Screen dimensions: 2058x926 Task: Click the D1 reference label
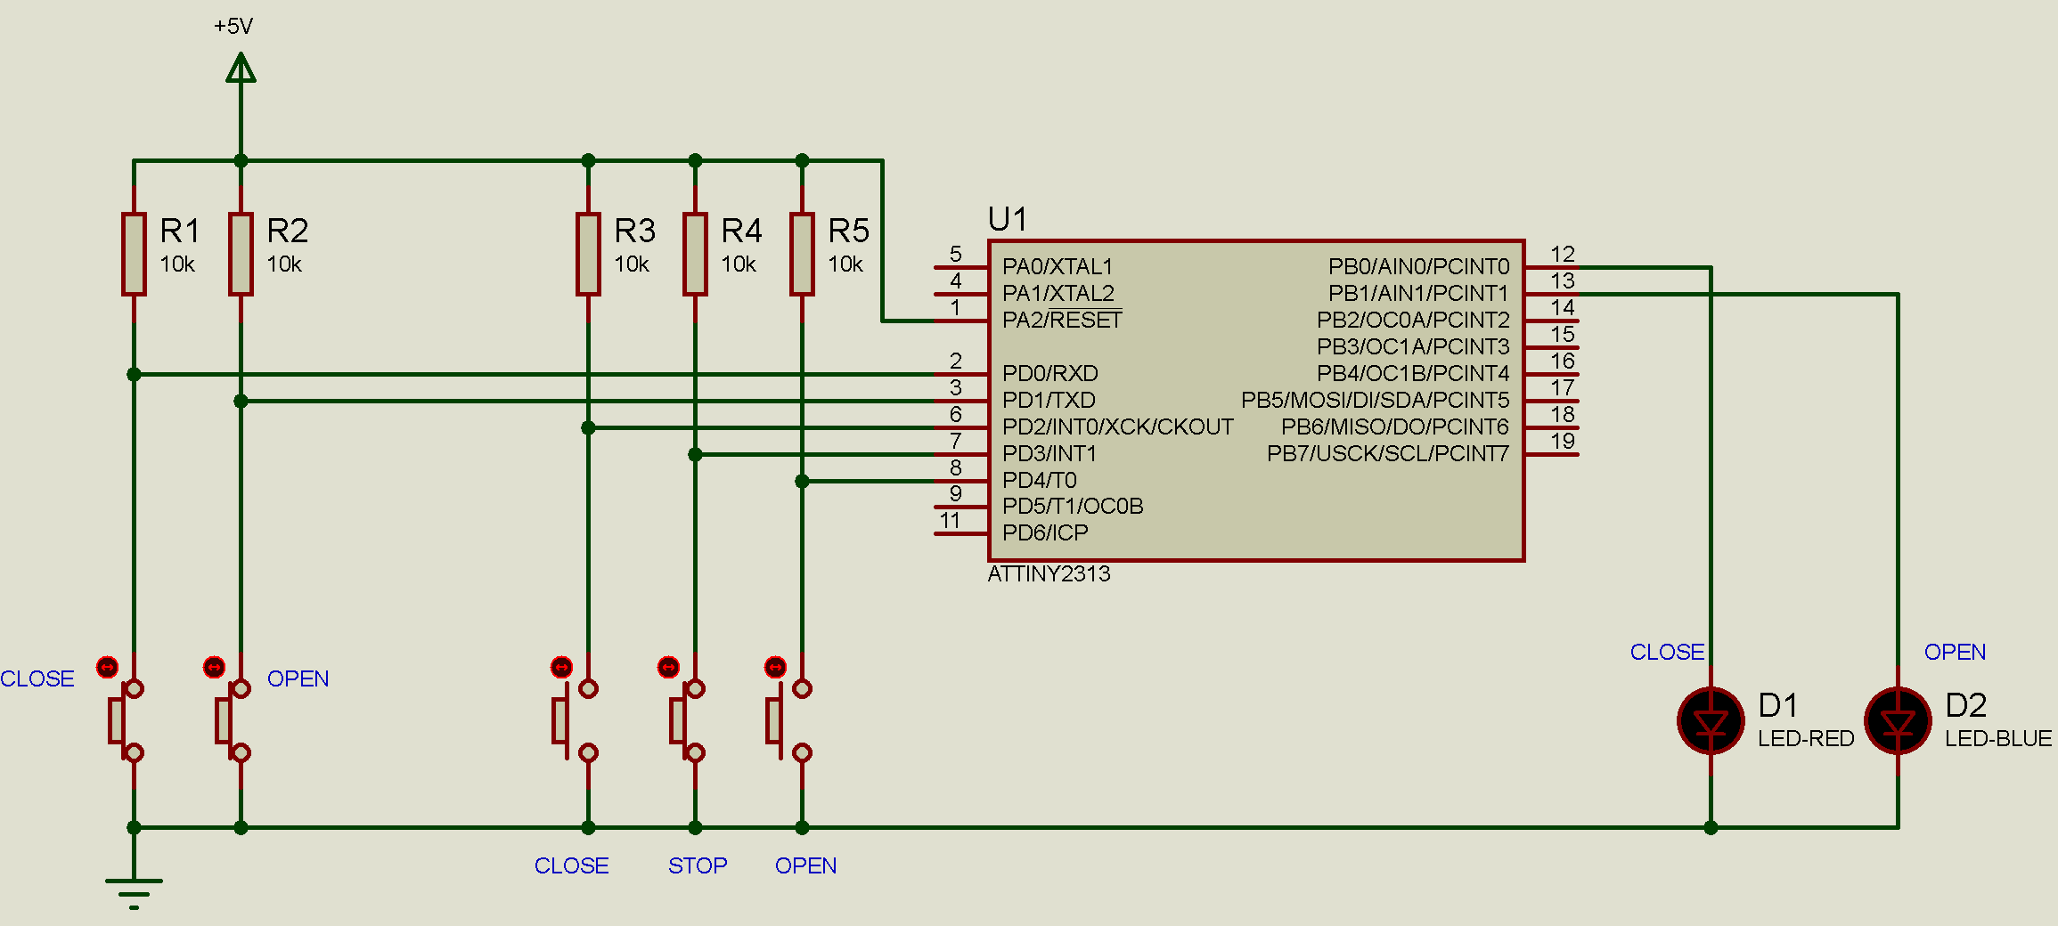(x=1778, y=705)
